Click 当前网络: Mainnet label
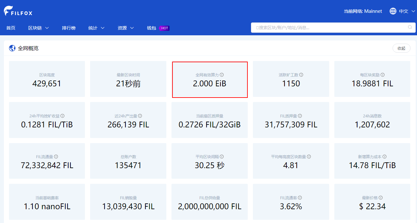Screen dimensions: 417x223 (x=363, y=11)
